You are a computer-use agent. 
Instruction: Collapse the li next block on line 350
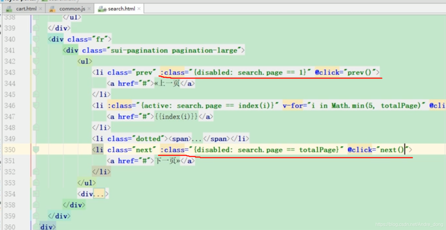coord(36,150)
